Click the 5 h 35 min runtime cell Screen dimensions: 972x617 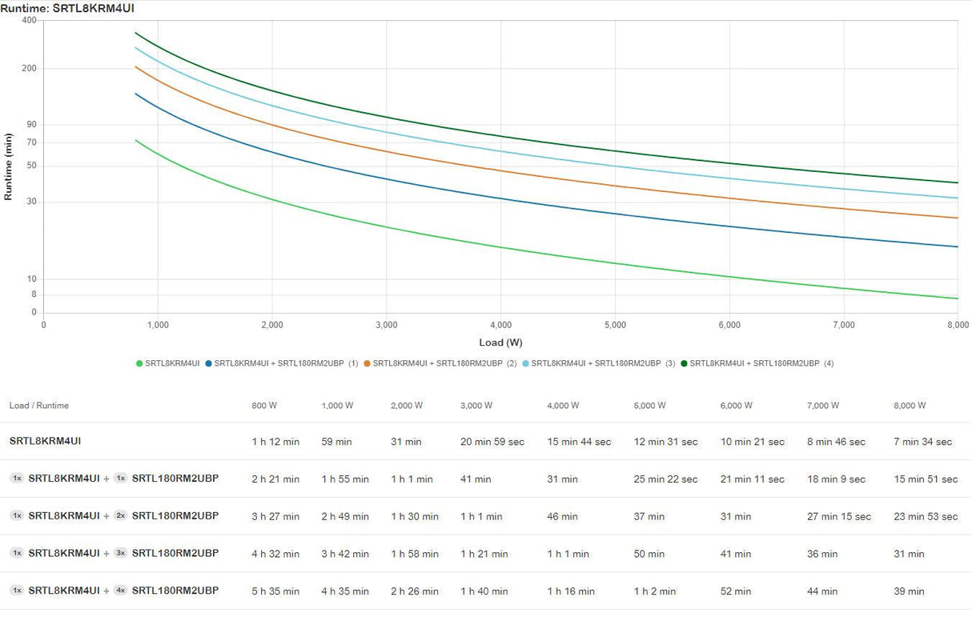click(x=275, y=591)
